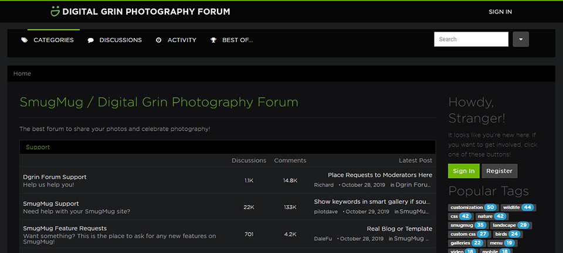Open the Activity menu item
This screenshot has width=563, height=253.
182,40
